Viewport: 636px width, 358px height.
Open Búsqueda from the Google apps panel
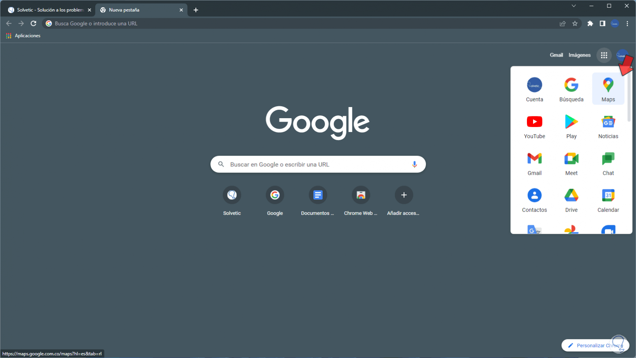(x=571, y=89)
